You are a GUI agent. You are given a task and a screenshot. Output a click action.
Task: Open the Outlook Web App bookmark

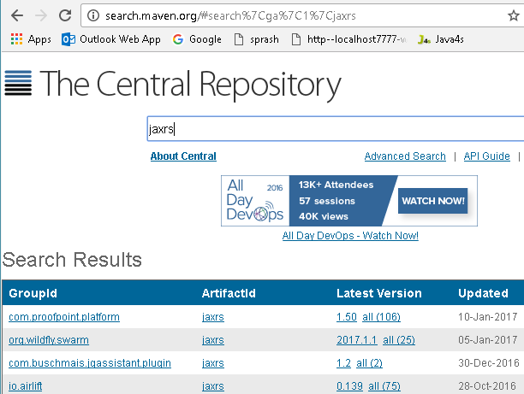point(110,39)
